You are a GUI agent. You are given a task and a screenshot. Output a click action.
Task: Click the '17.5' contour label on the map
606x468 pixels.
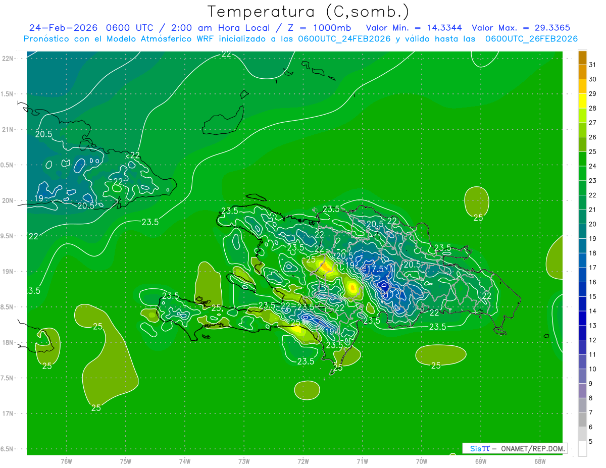pyautogui.click(x=375, y=270)
